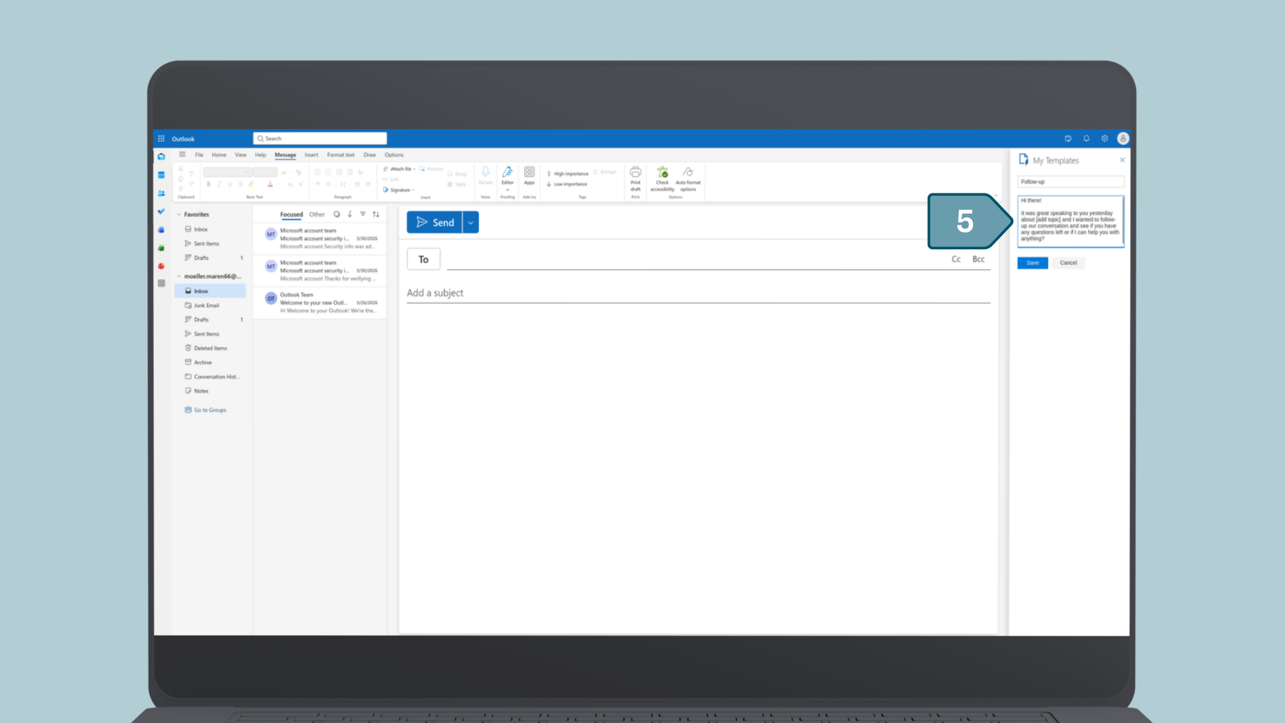The width and height of the screenshot is (1285, 723).
Task: Close the My Templates pane
Action: 1122,160
